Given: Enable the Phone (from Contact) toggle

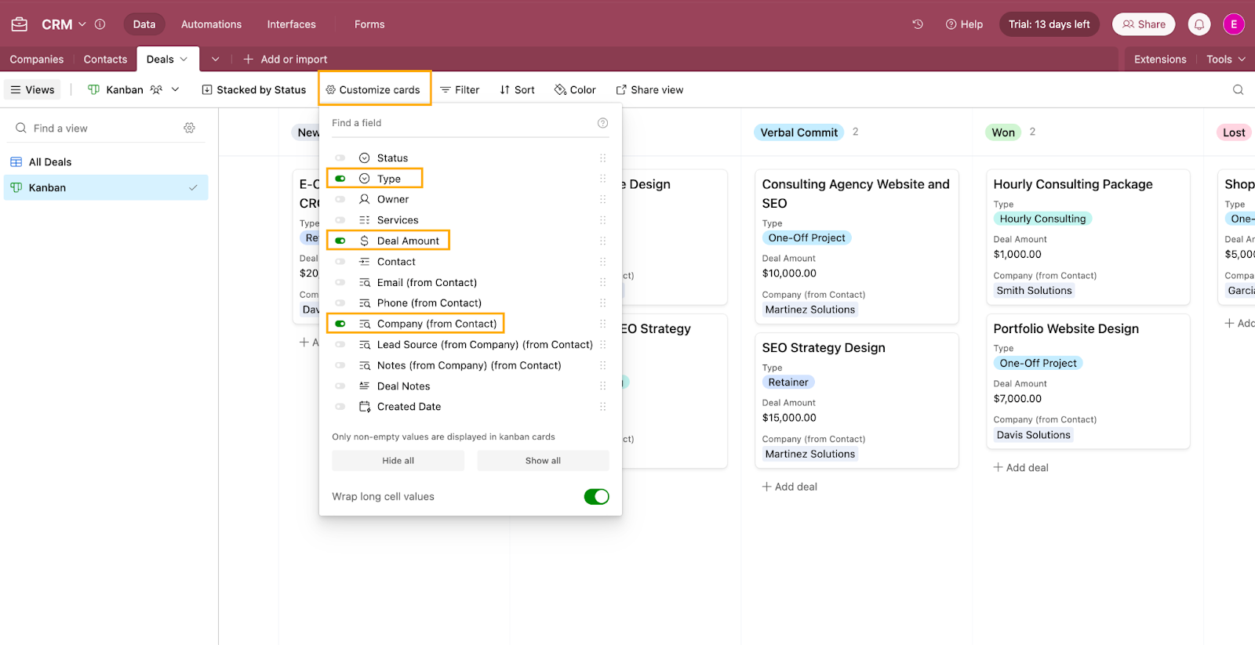Looking at the screenshot, I should tap(340, 303).
